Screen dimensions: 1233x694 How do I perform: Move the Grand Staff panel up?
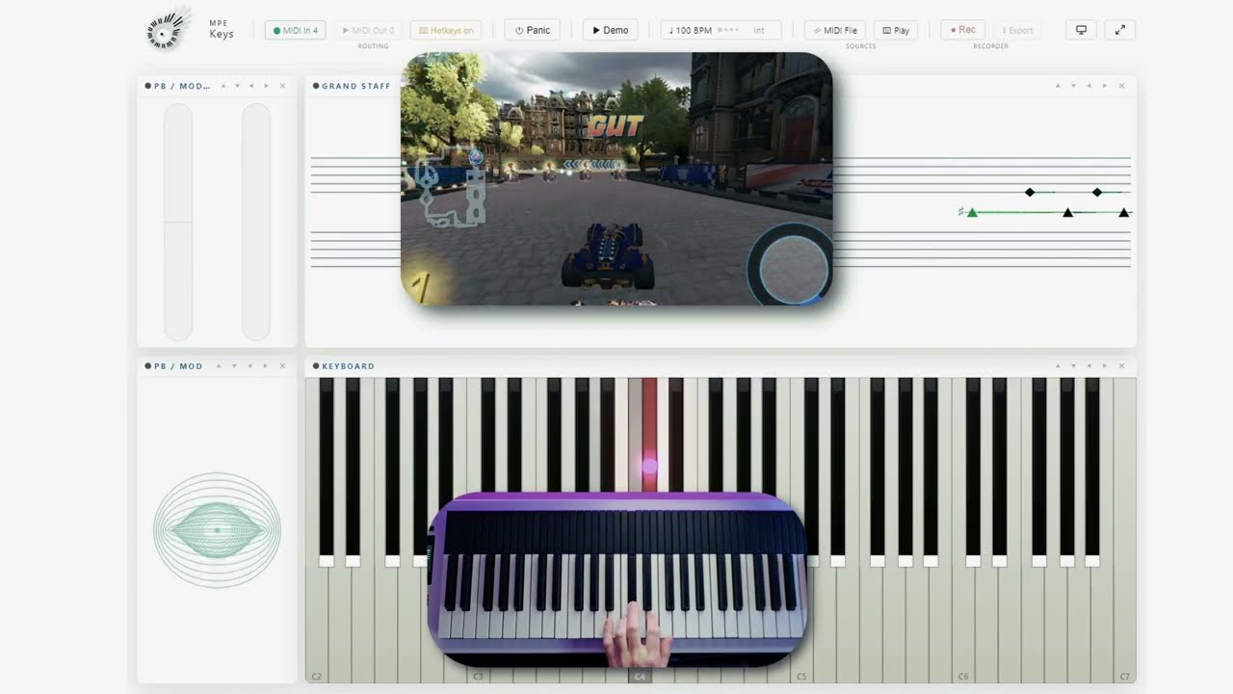point(1058,86)
